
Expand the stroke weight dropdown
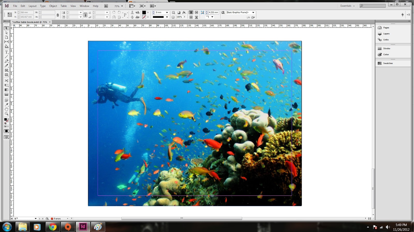point(167,12)
